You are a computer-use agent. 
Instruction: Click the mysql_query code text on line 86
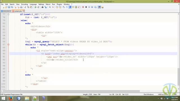[x=42, y=42]
